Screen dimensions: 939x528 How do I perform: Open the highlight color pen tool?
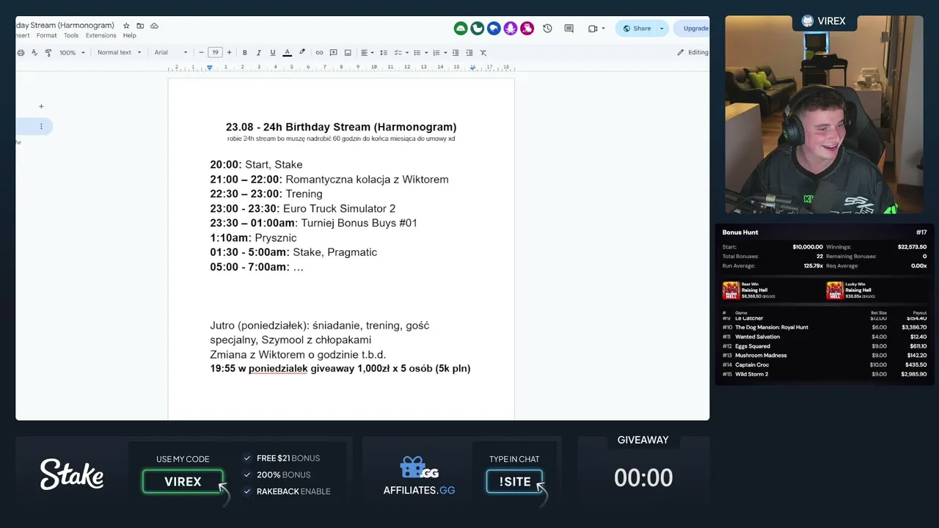[302, 53]
